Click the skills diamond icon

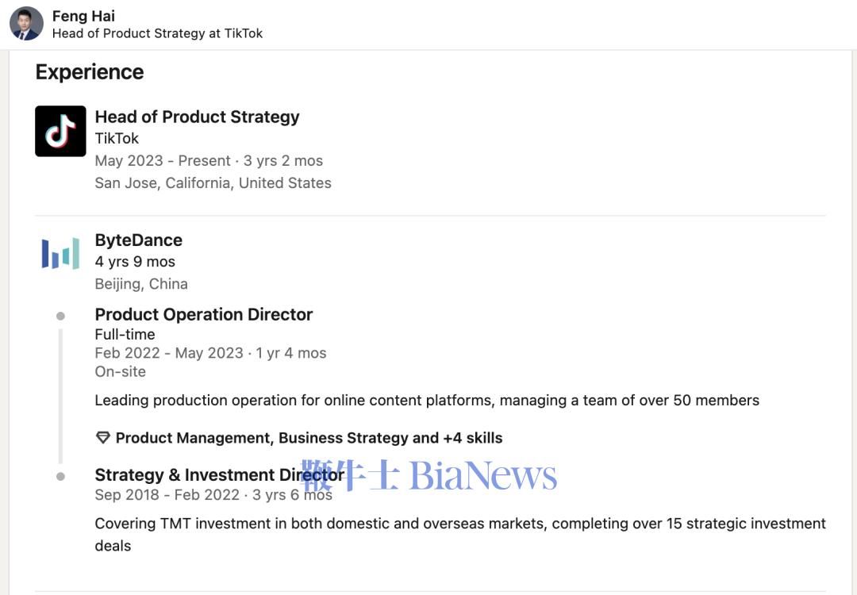click(x=102, y=438)
